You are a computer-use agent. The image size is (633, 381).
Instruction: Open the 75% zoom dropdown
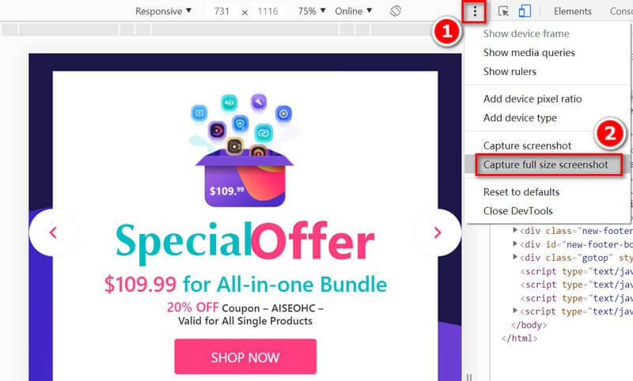(x=312, y=11)
